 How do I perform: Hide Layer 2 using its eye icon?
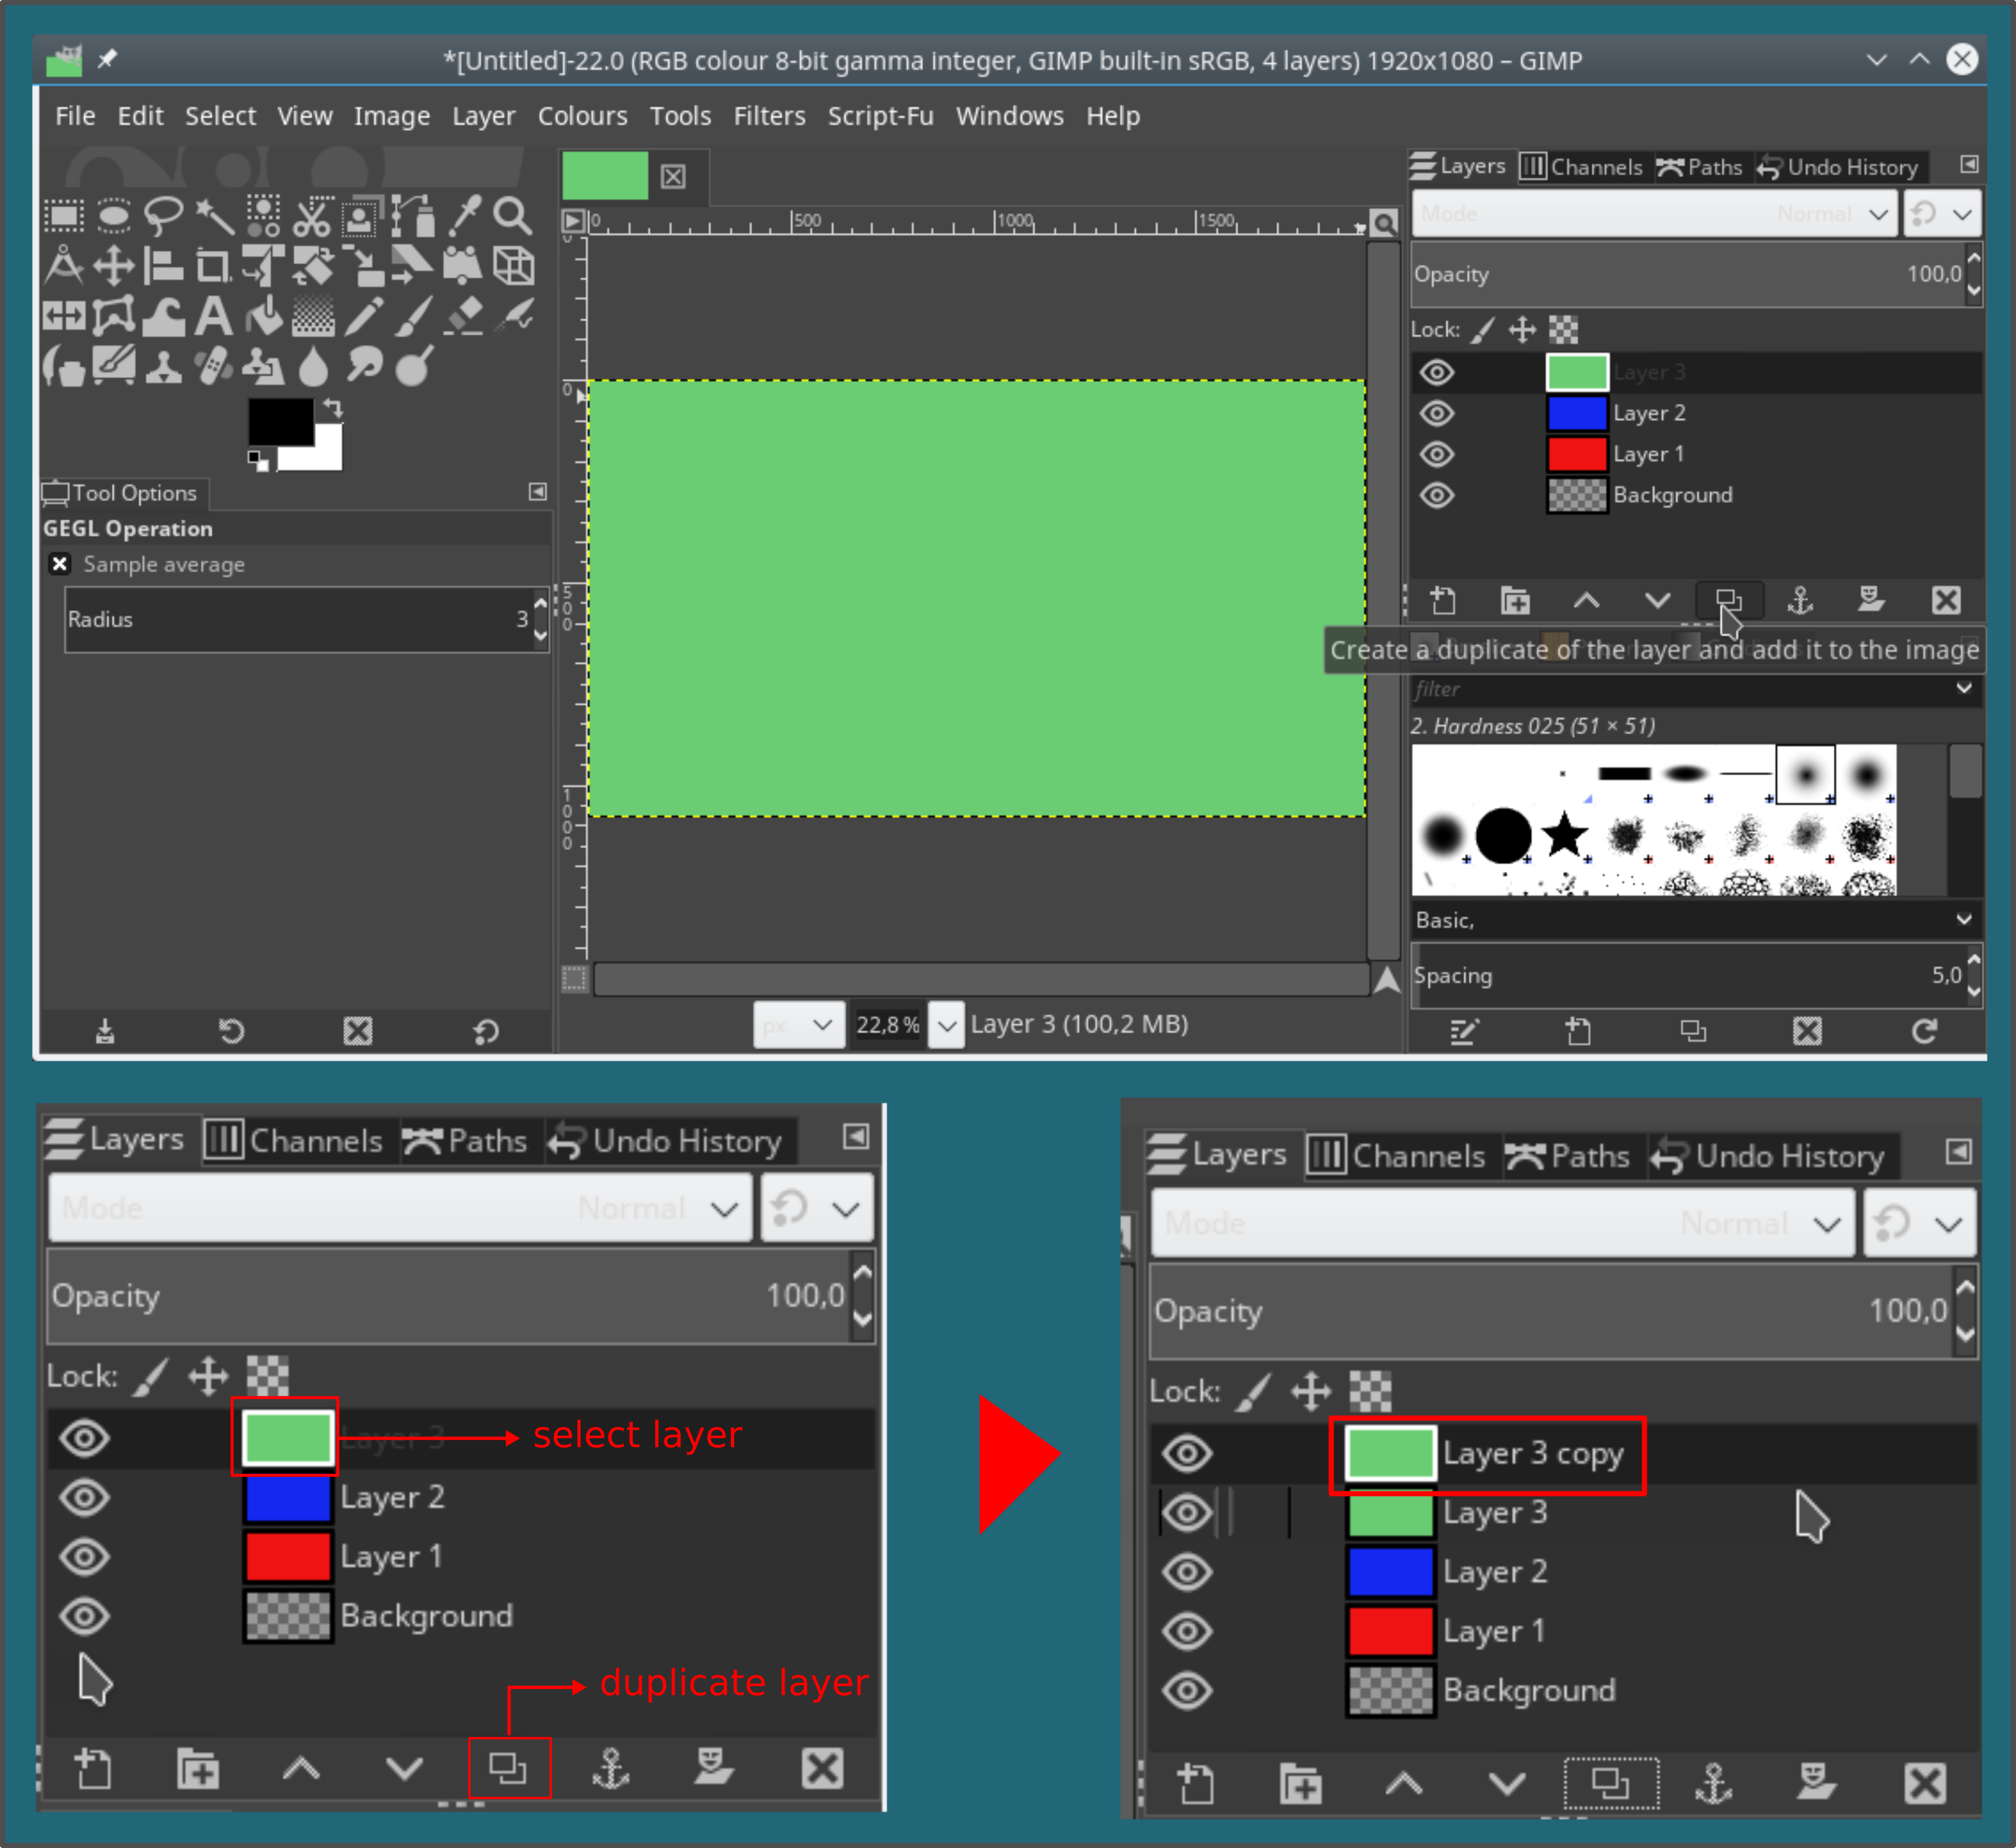tap(1437, 413)
